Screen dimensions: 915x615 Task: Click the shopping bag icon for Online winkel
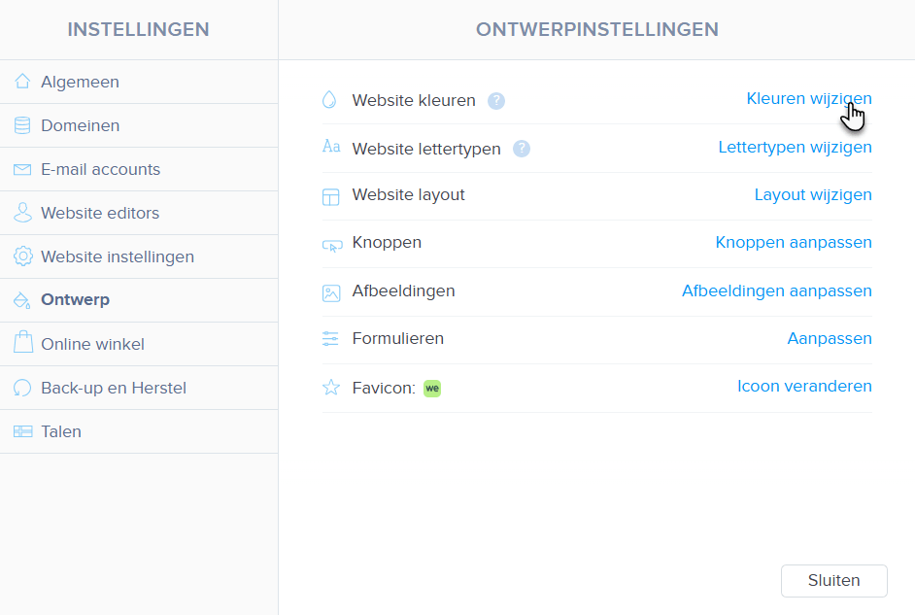coord(22,342)
